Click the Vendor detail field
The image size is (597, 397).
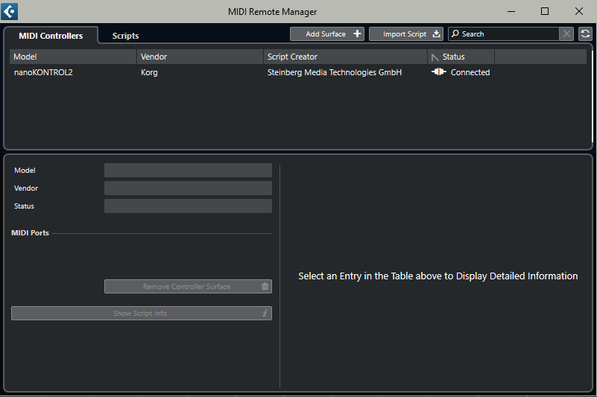188,188
